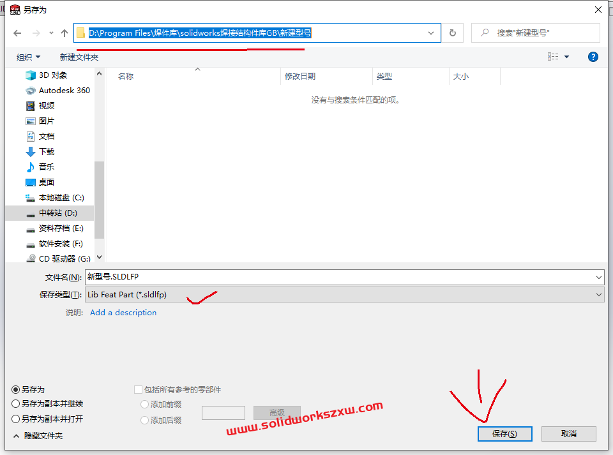
Task: Click the Add a description link
Action: pyautogui.click(x=123, y=312)
